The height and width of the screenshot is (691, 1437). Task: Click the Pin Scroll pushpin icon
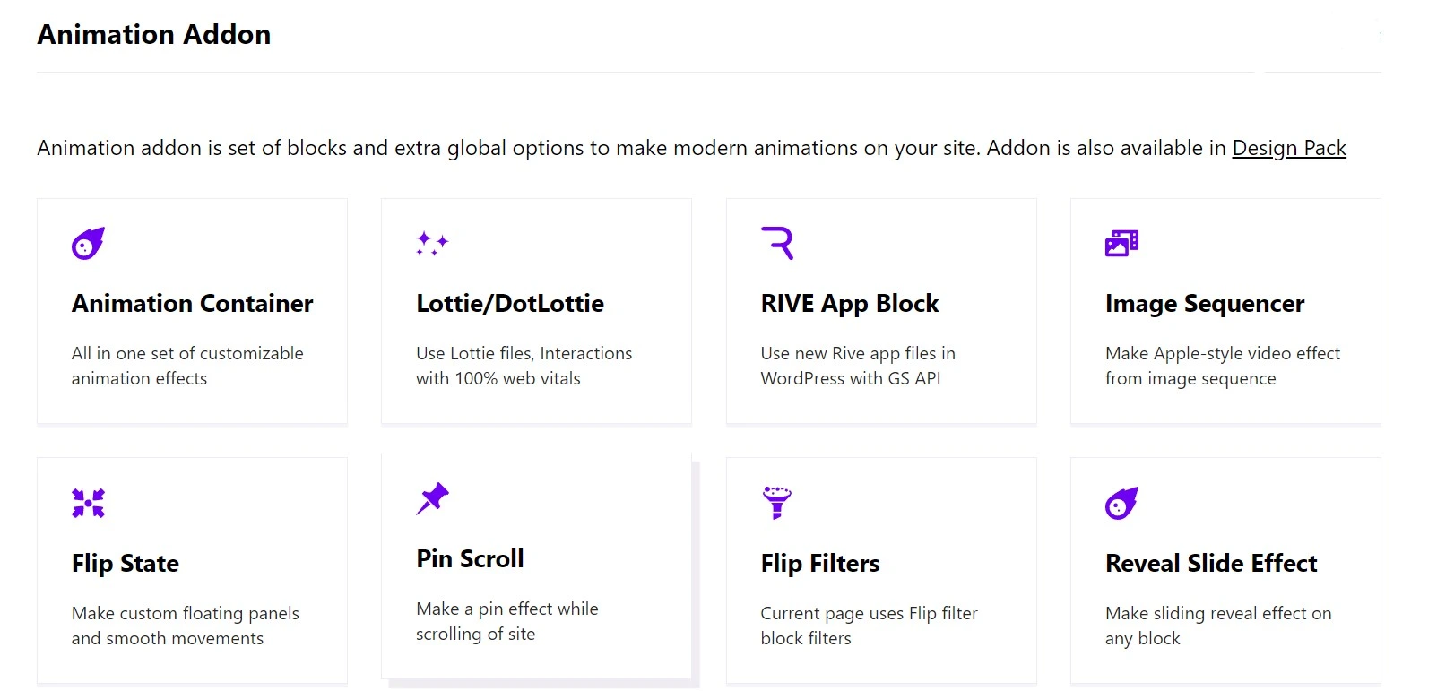[432, 498]
